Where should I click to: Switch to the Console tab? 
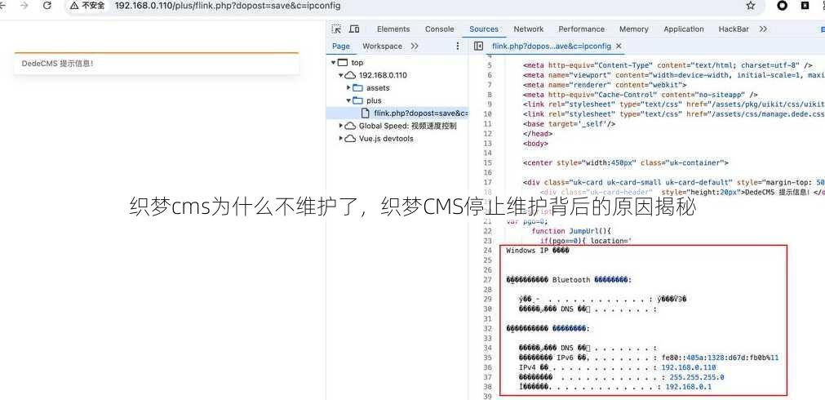click(x=439, y=29)
